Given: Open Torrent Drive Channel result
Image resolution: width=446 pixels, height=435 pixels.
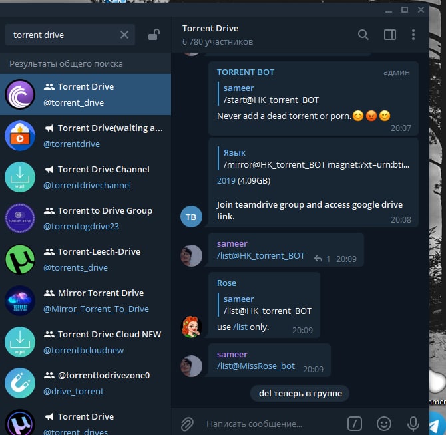Looking at the screenshot, I should (85, 177).
